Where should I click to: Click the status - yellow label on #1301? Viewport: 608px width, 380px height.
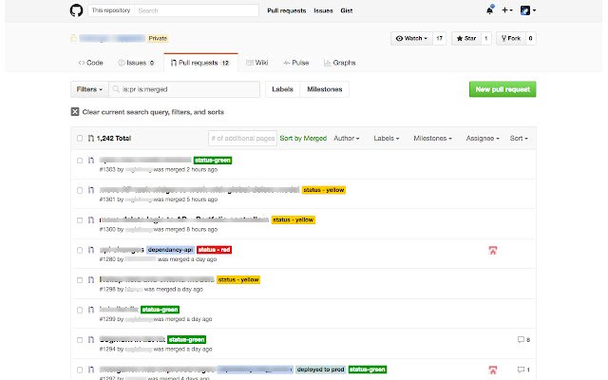click(x=324, y=190)
